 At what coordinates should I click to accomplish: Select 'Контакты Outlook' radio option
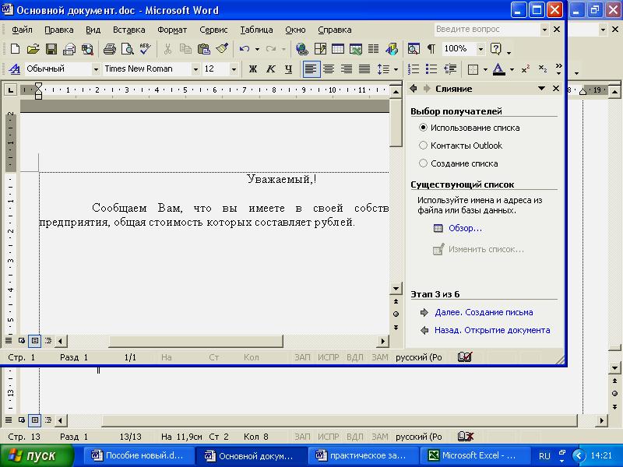coord(423,146)
